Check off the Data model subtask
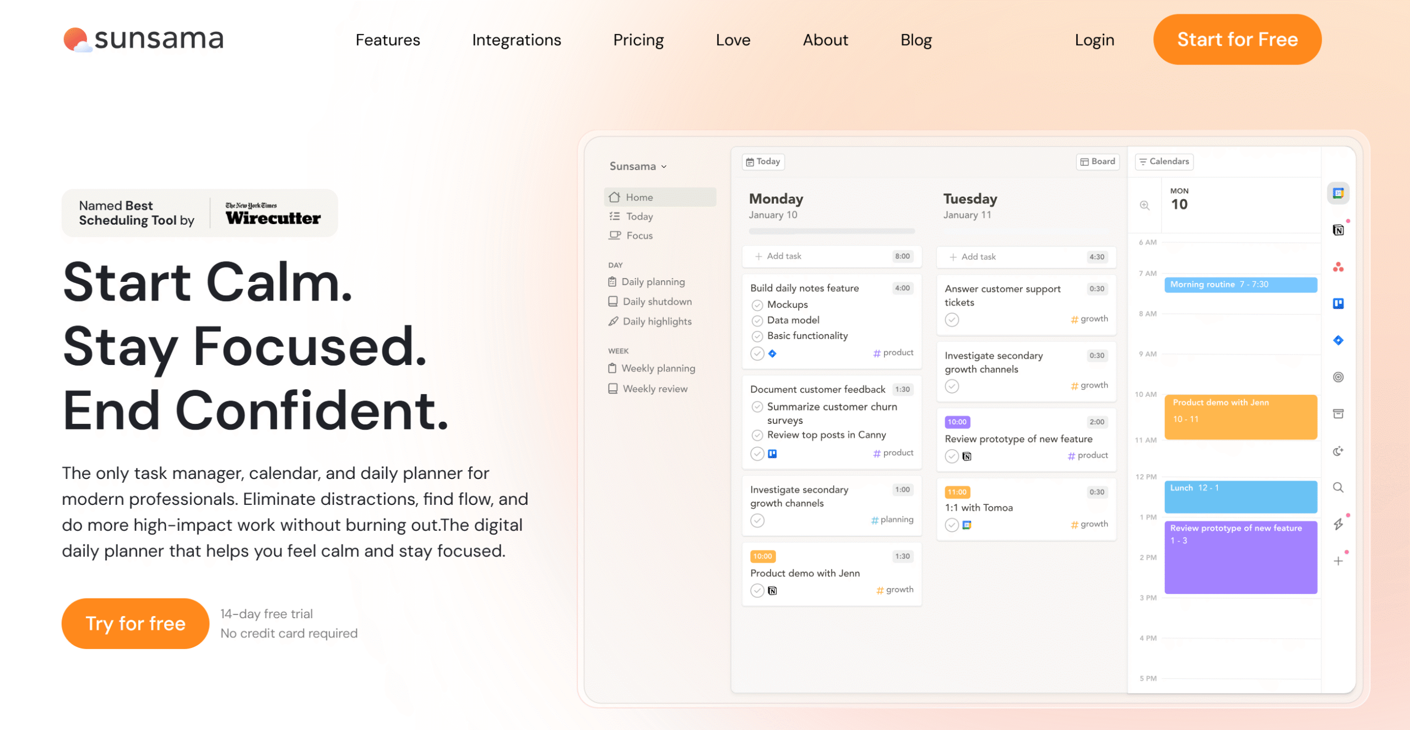This screenshot has height=730, width=1410. coord(757,320)
